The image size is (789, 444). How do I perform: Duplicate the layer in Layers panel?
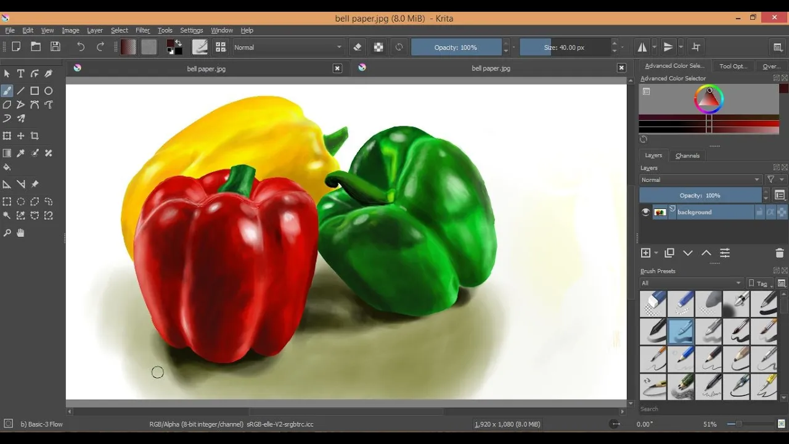pos(669,253)
